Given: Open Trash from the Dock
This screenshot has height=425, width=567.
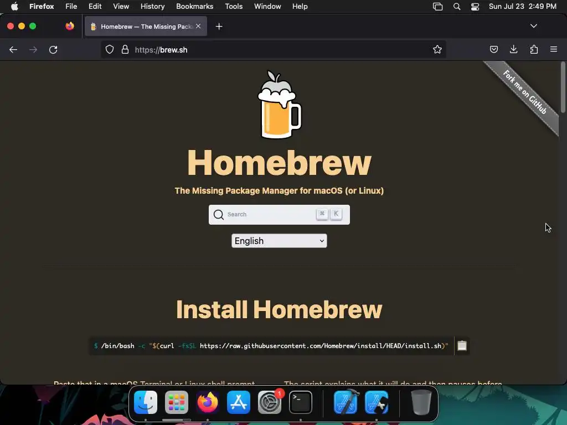Looking at the screenshot, I should [x=421, y=402].
